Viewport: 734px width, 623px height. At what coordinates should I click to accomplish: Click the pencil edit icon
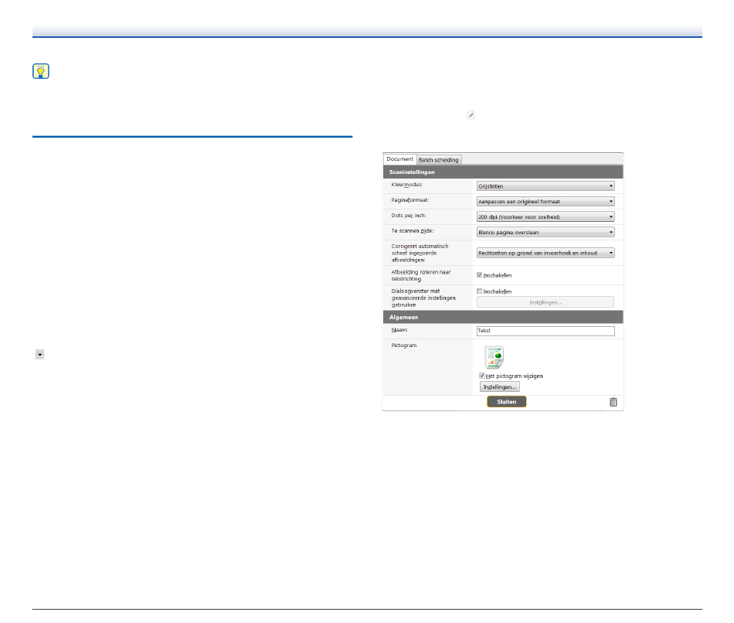470,114
